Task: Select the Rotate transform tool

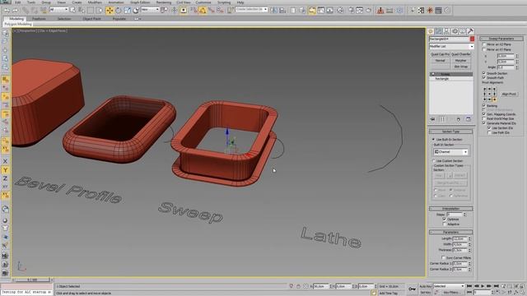Action: point(119,11)
